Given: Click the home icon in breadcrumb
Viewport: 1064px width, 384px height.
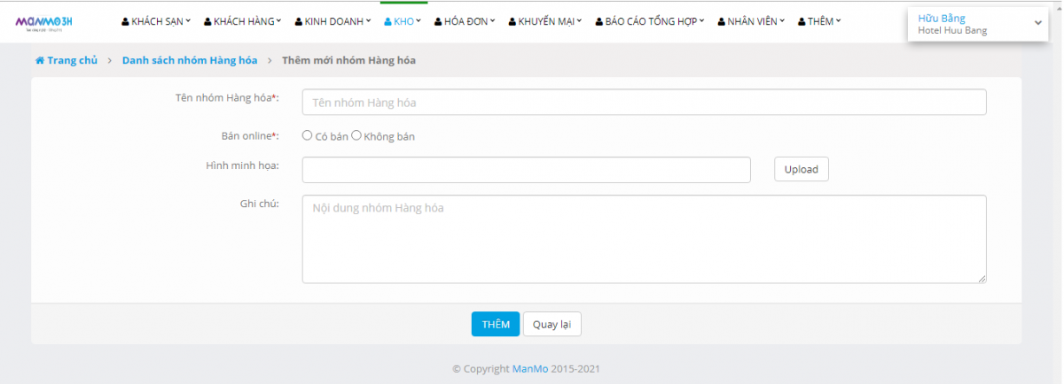Looking at the screenshot, I should (40, 61).
